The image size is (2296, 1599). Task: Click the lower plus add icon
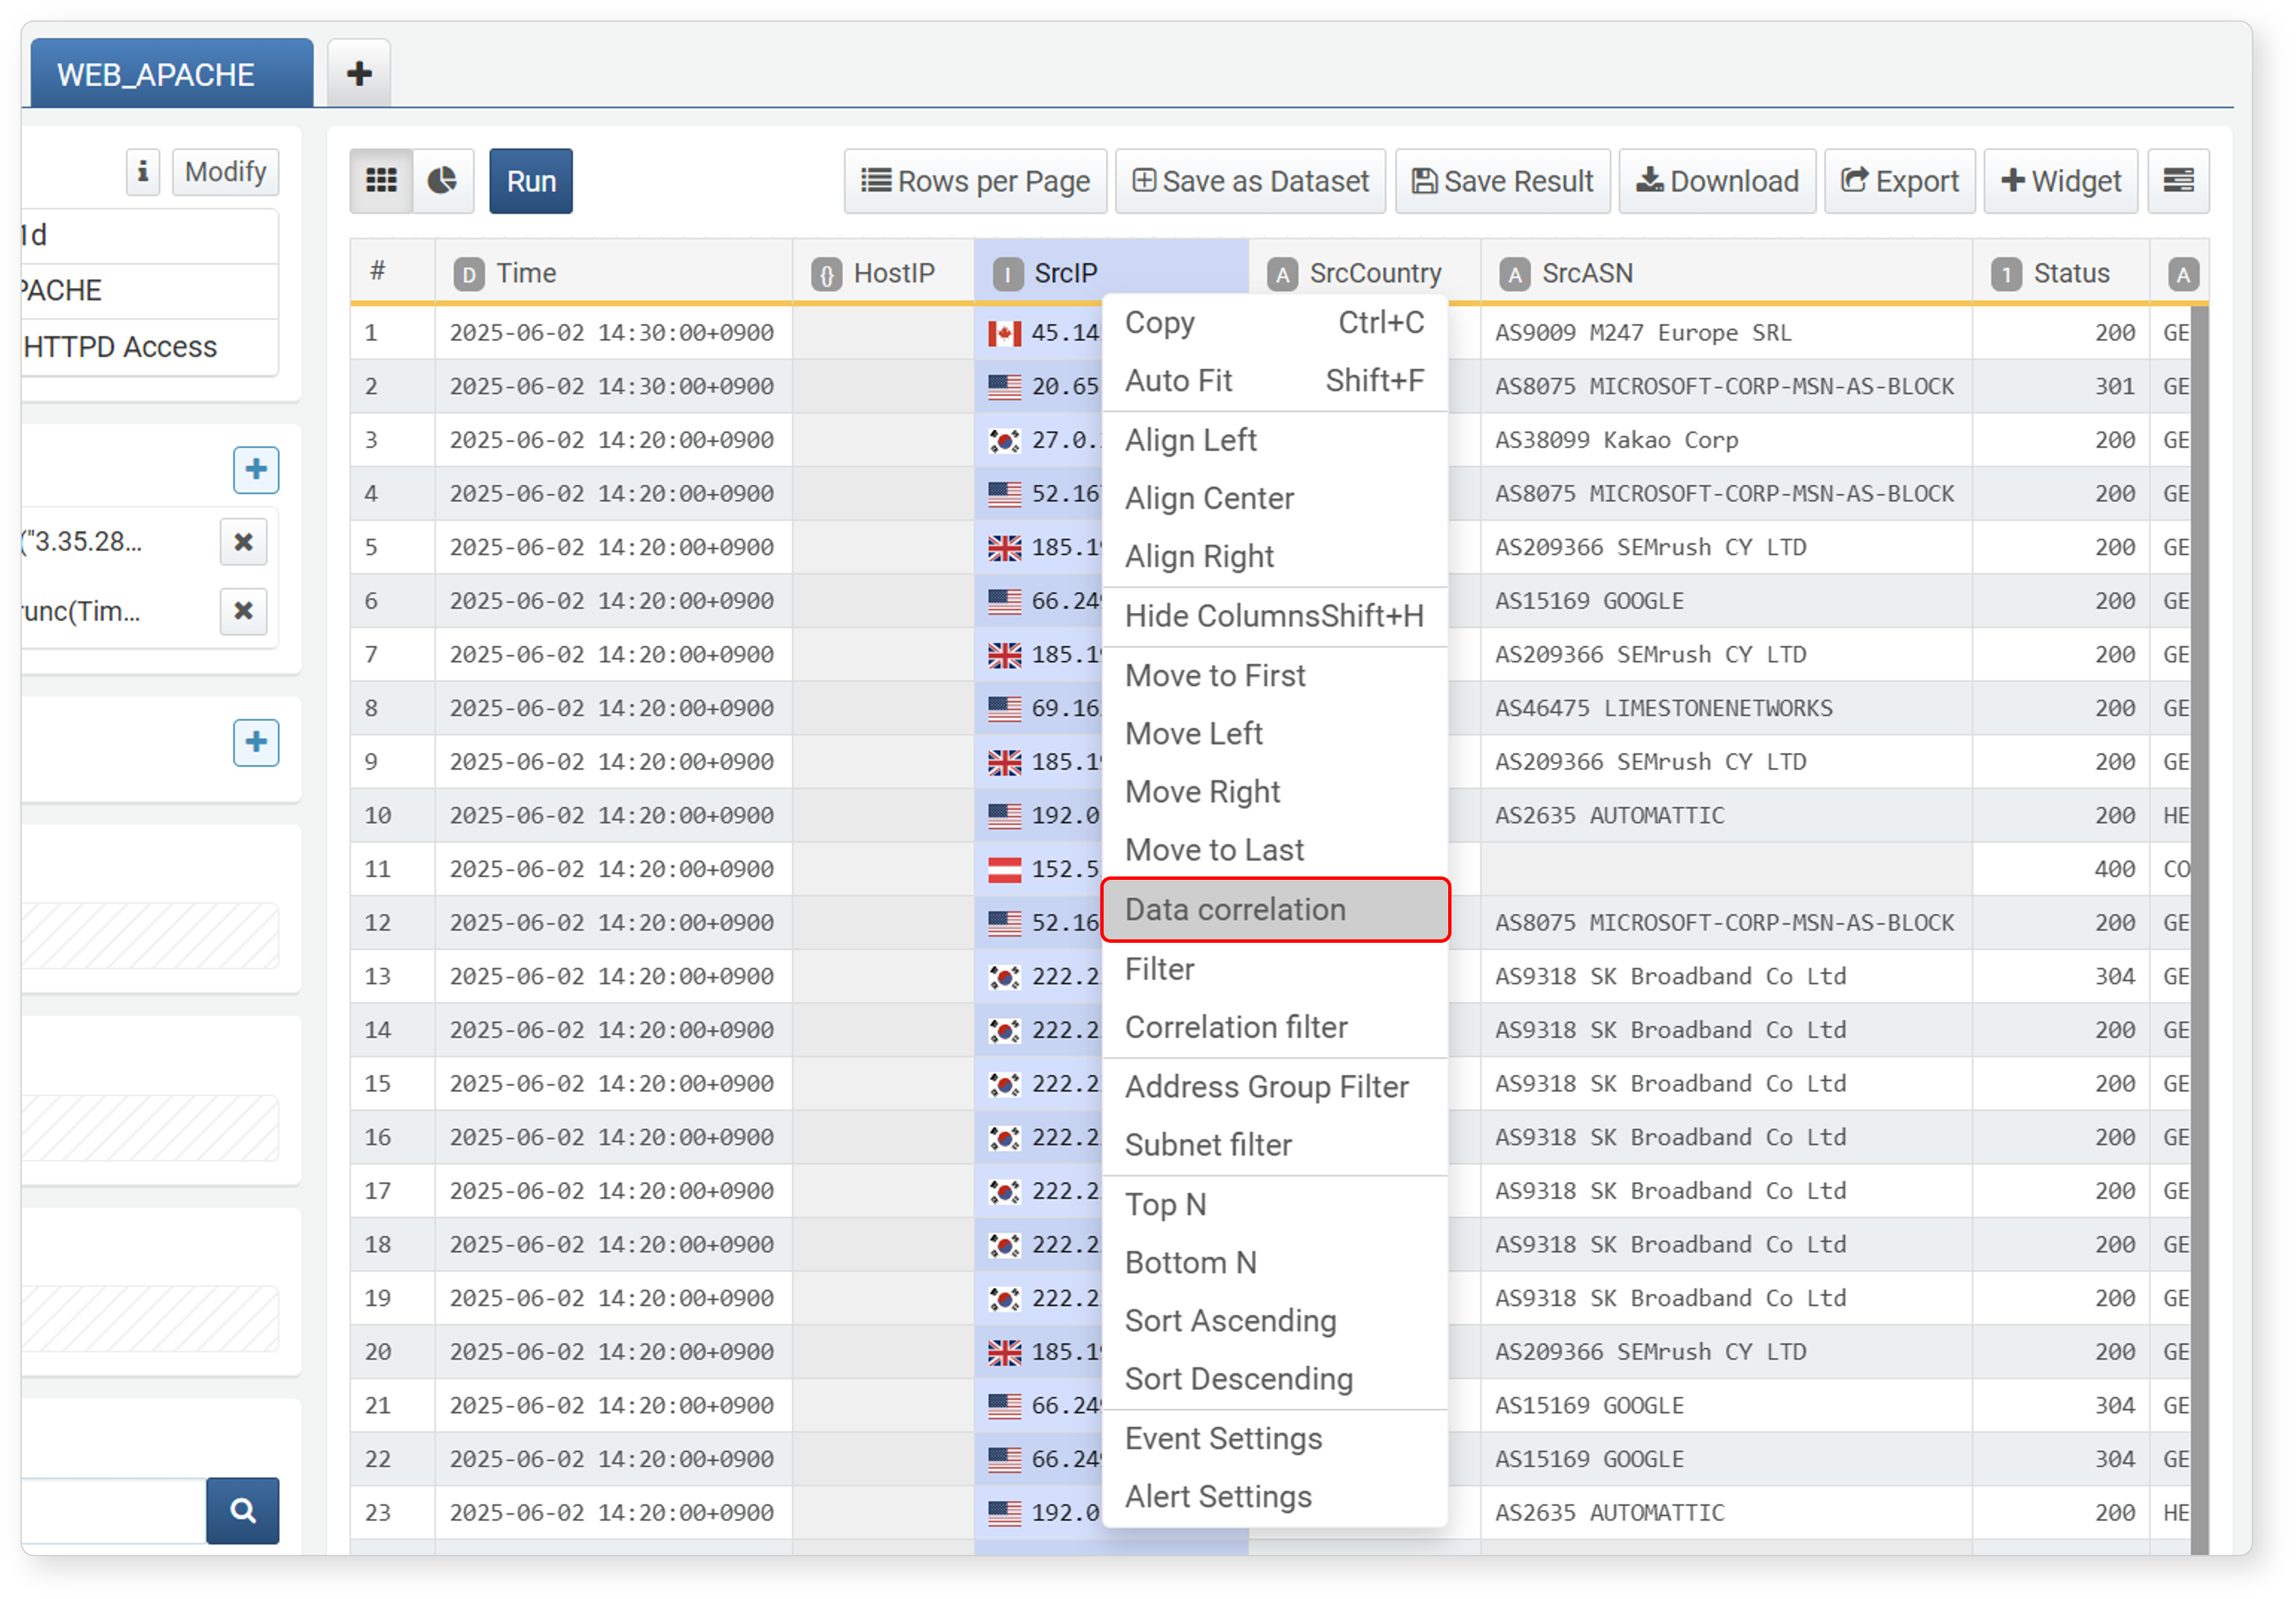(x=256, y=743)
